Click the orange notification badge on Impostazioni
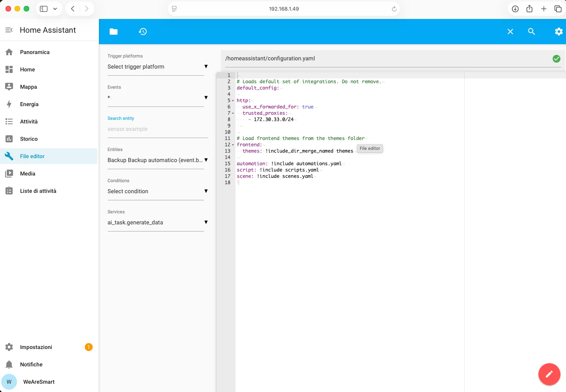This screenshot has width=566, height=392. [89, 347]
